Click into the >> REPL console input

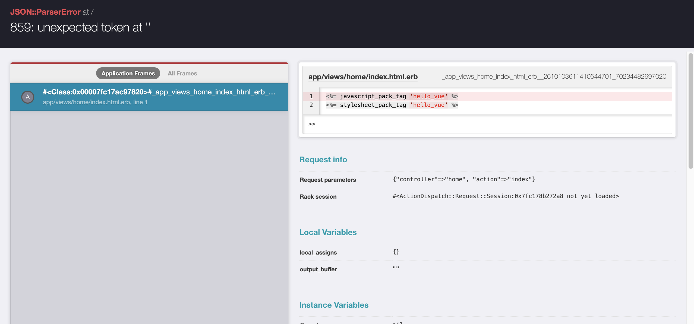click(x=487, y=124)
